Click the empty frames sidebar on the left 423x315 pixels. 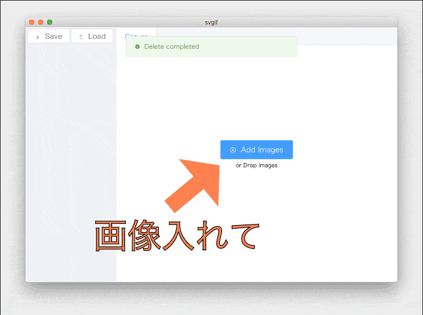tap(71, 159)
